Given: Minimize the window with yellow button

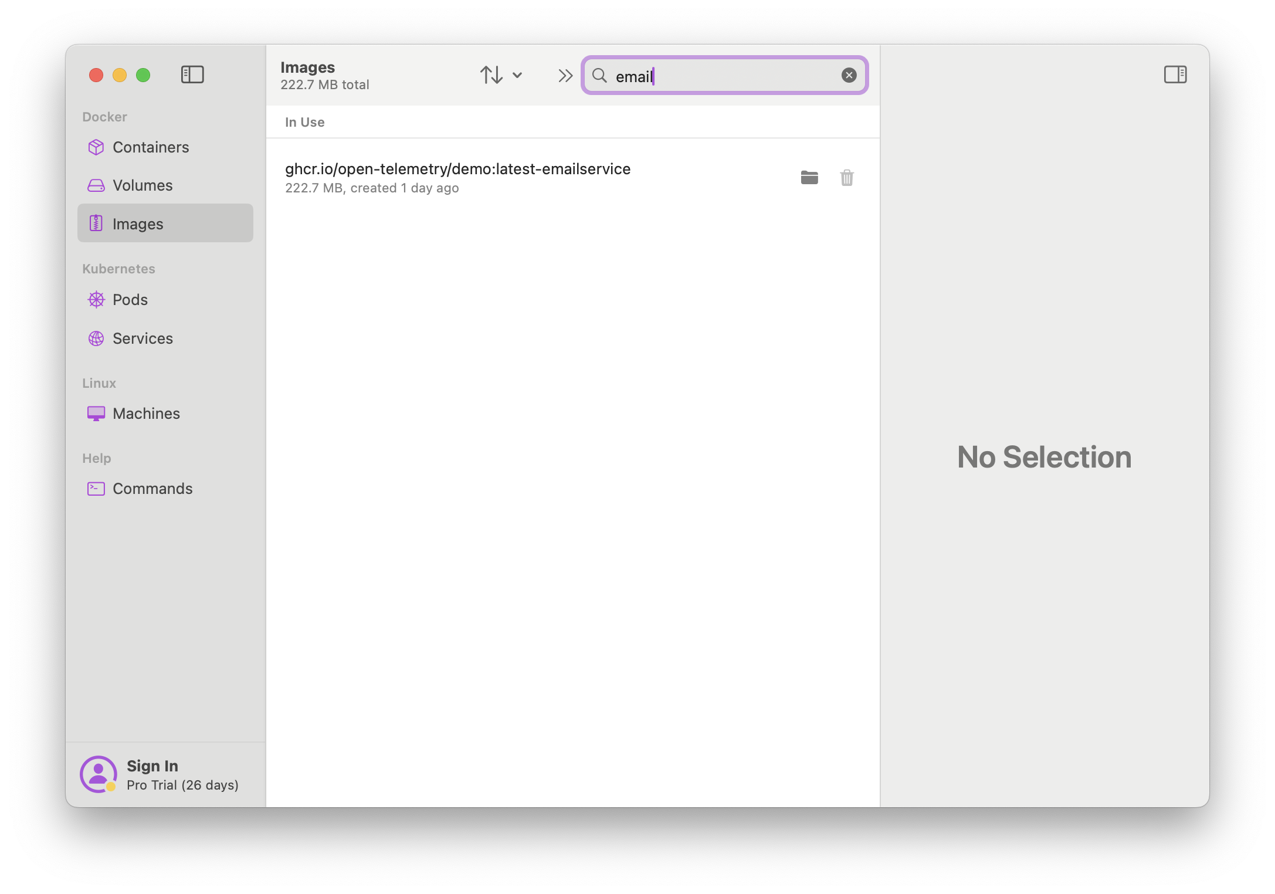Looking at the screenshot, I should click(120, 75).
